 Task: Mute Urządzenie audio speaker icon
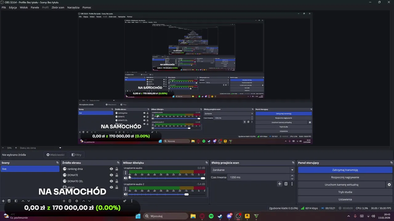pyautogui.click(x=126, y=178)
